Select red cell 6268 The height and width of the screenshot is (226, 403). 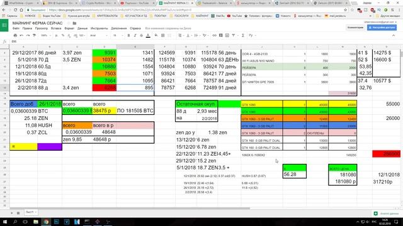click(105, 88)
